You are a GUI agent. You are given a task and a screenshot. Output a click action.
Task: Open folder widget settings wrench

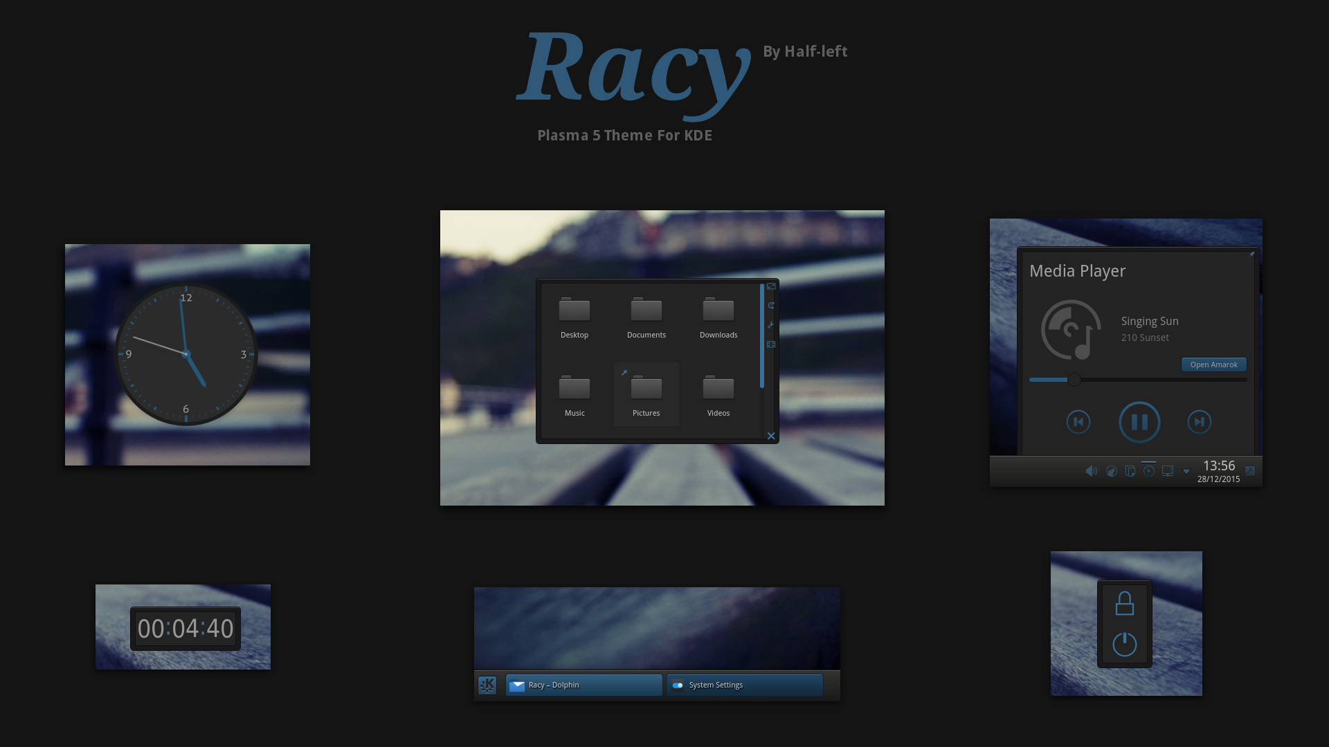pos(771,325)
